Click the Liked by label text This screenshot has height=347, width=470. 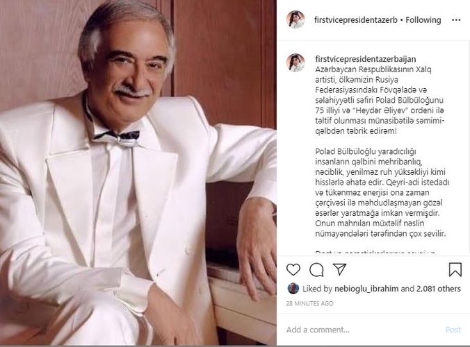point(317,289)
